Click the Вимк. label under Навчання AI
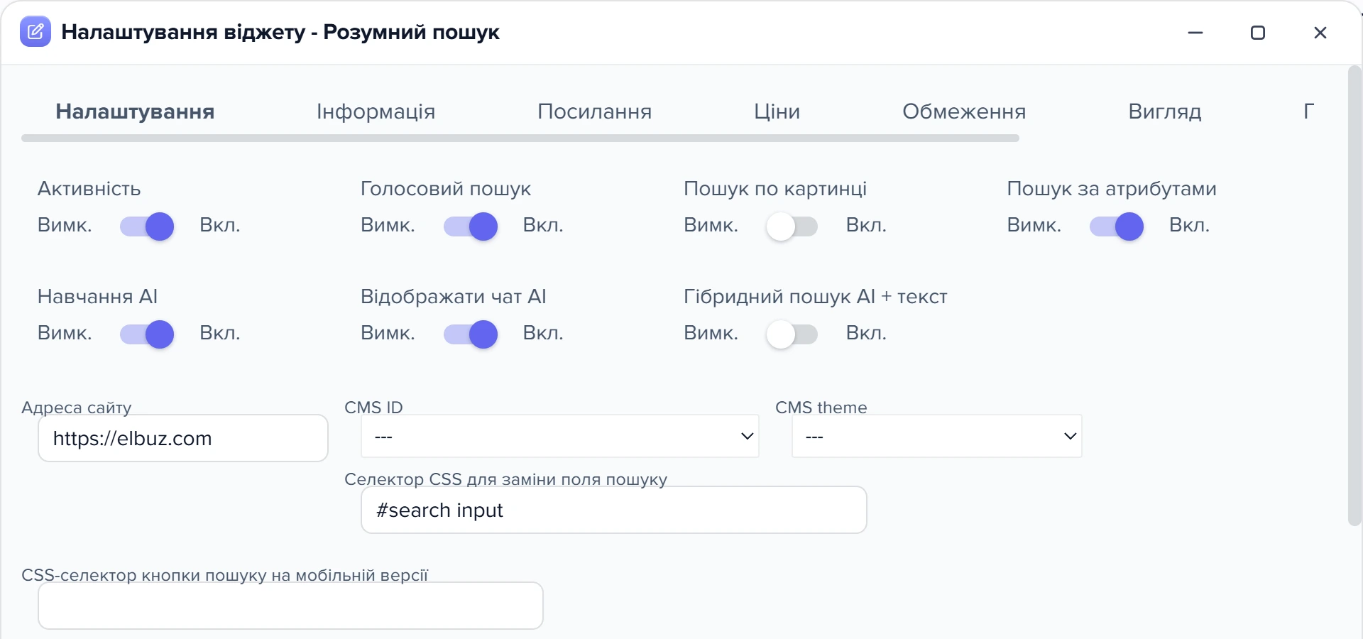Viewport: 1363px width, 639px height. pos(65,334)
